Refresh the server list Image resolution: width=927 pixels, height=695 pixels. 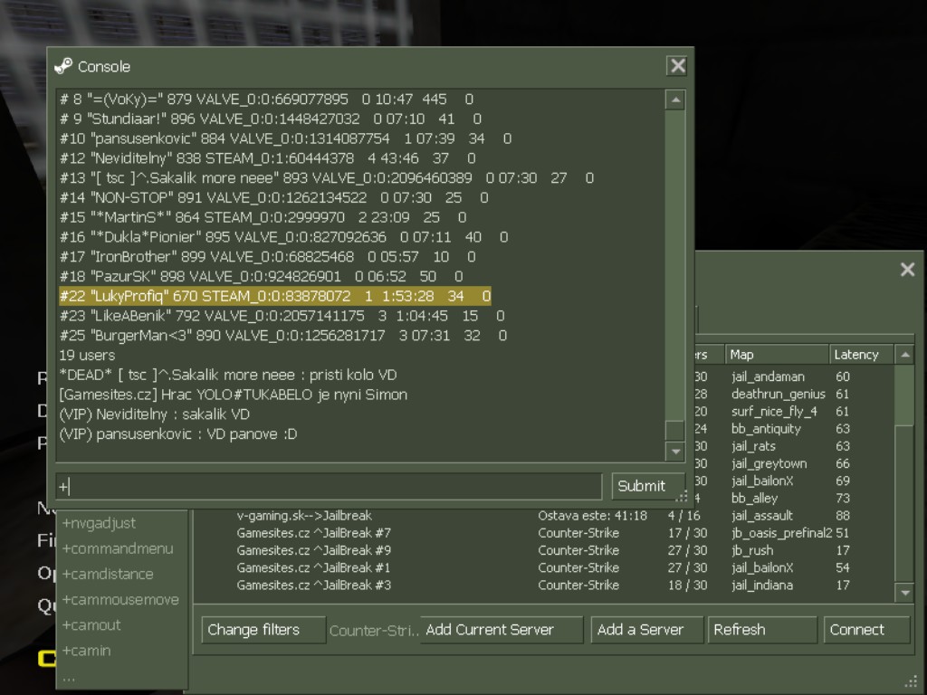(x=762, y=630)
